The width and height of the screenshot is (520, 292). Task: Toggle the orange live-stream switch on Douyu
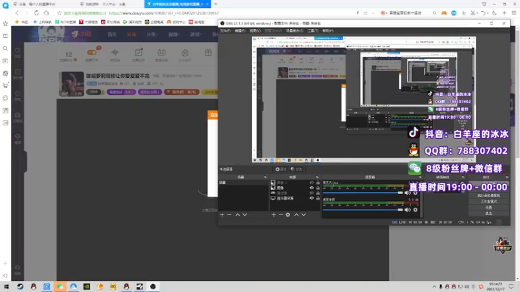point(92,53)
